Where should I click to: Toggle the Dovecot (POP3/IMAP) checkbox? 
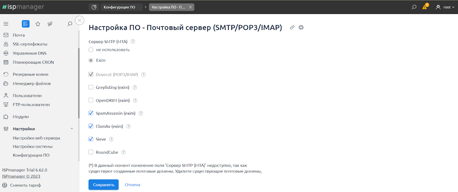91,74
